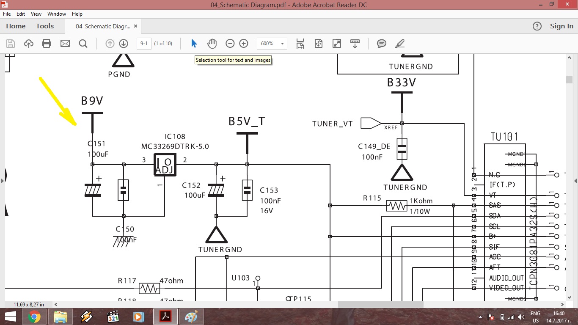Click the fit one full page icon

tap(319, 44)
